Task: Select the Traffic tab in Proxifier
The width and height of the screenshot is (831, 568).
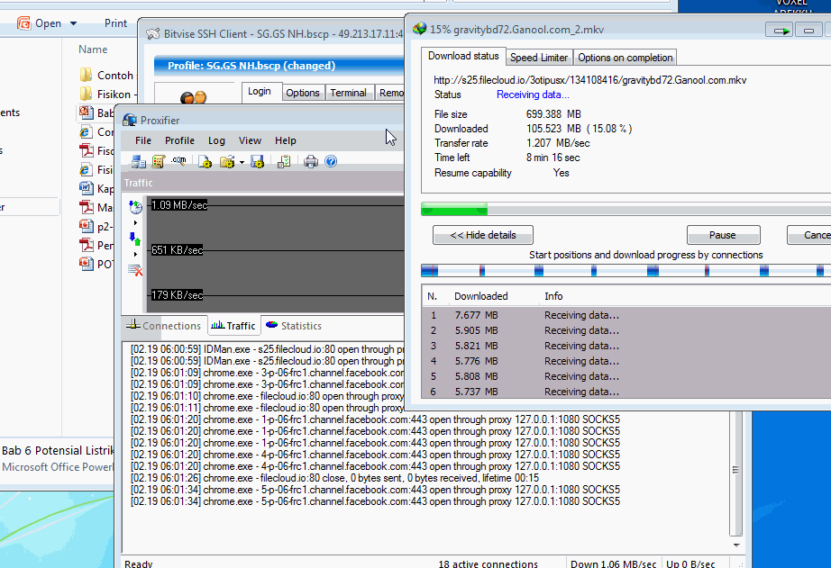Action: pos(233,326)
